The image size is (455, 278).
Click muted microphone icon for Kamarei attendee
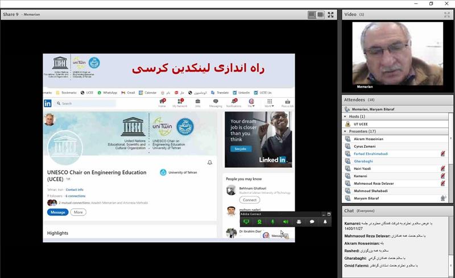pos(443,176)
